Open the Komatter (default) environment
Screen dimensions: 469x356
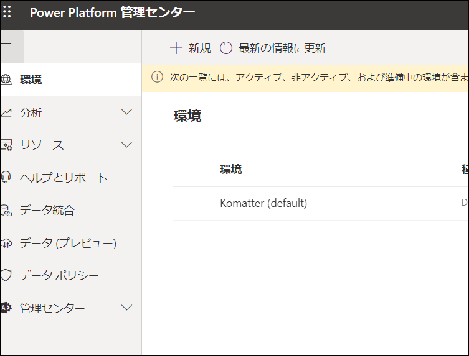[263, 203]
